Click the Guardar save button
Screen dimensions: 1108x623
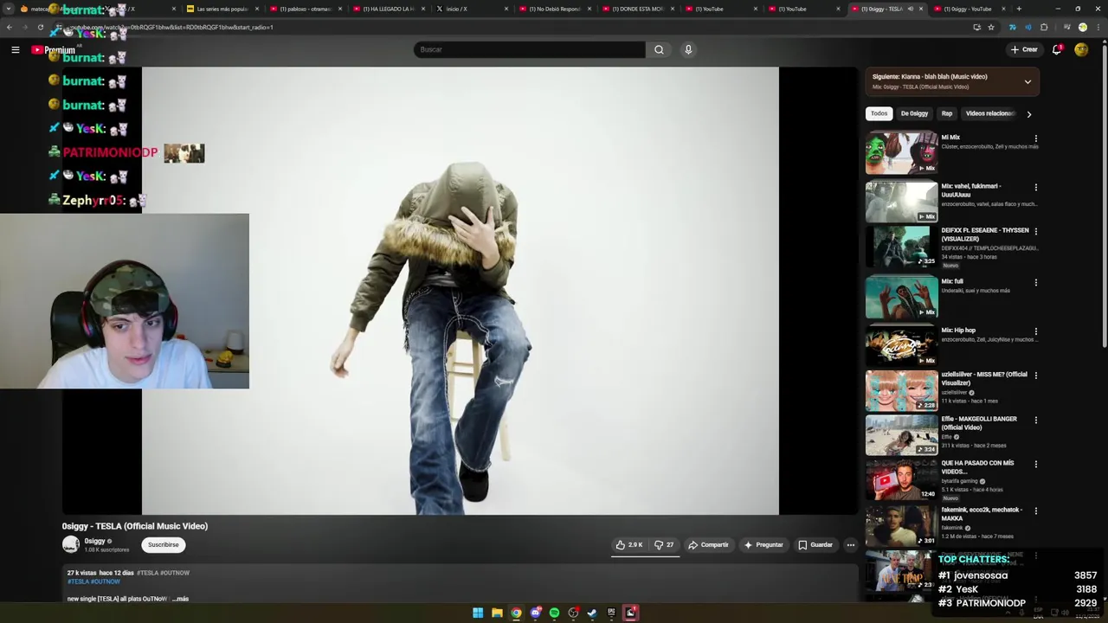815,545
